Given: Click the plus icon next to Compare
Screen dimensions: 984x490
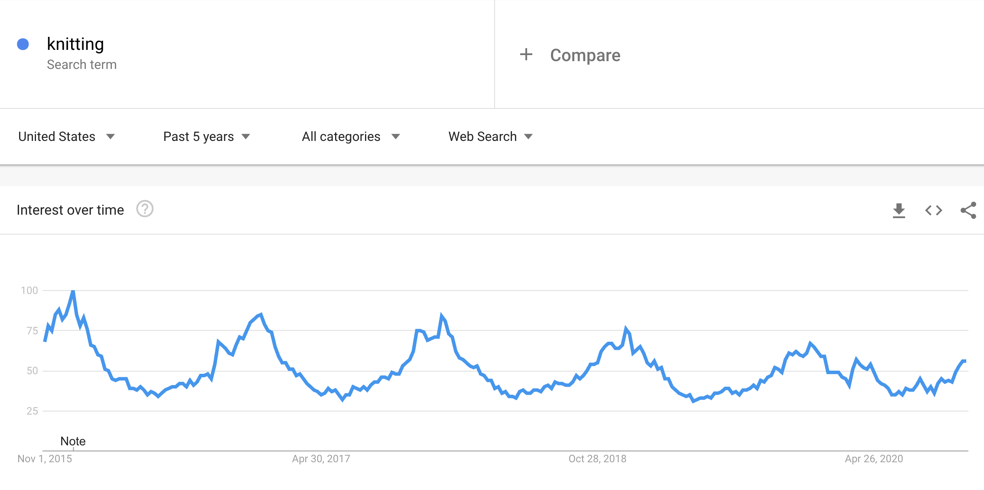Looking at the screenshot, I should click(x=526, y=55).
